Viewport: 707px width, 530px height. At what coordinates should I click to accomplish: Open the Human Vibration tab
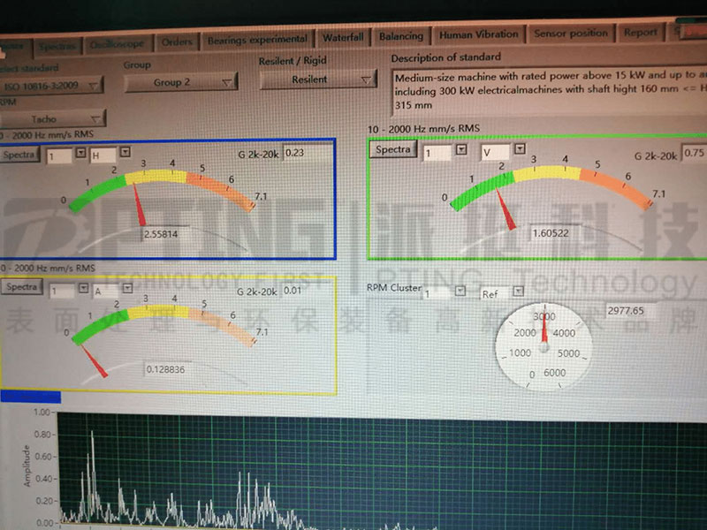[x=479, y=35]
